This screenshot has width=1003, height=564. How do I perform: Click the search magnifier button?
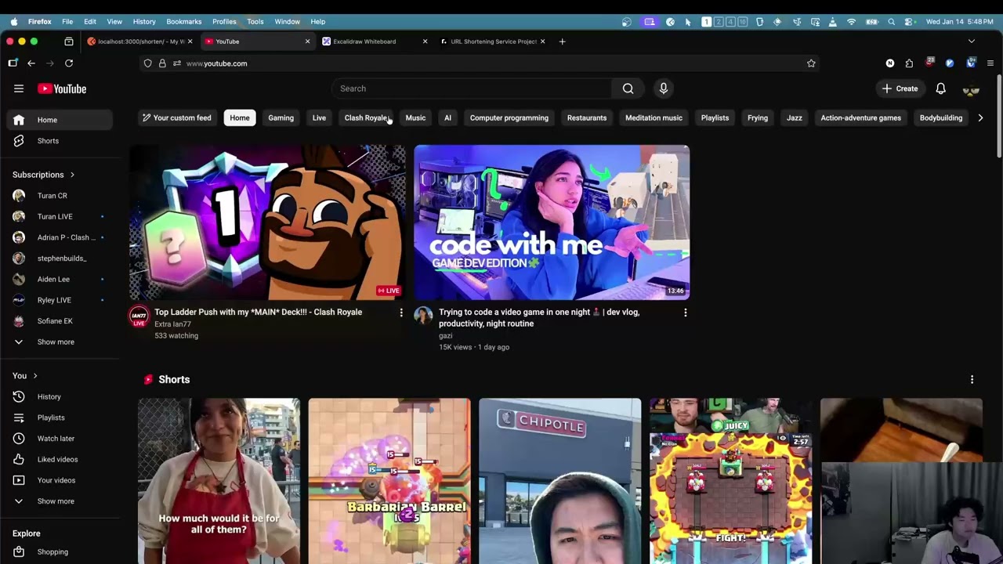628,89
